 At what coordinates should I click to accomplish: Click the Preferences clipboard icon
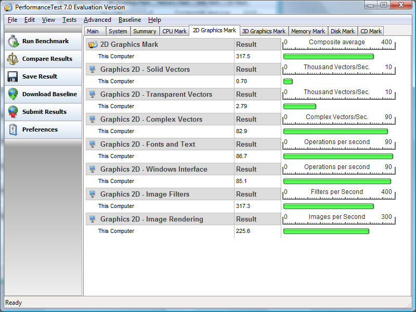[13, 129]
